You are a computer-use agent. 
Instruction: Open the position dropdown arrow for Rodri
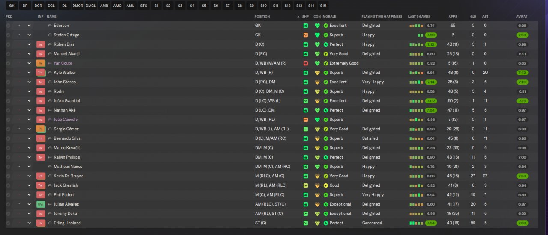29,91
